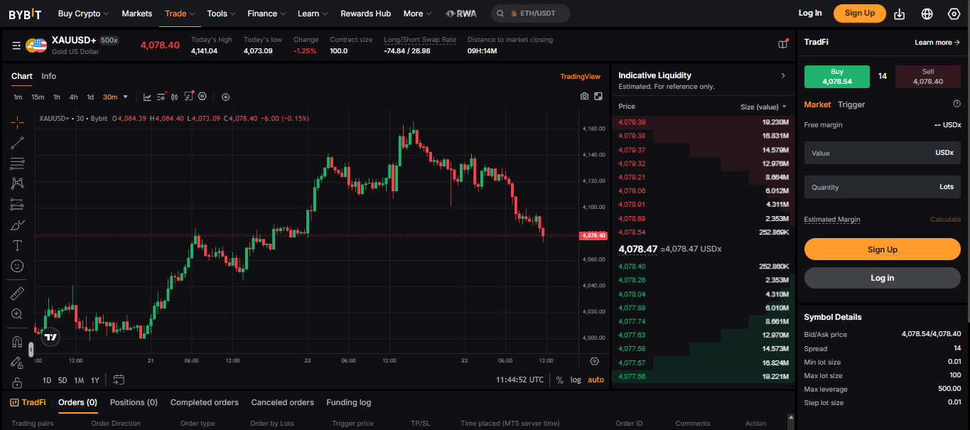Click the Markets menu item

click(136, 14)
